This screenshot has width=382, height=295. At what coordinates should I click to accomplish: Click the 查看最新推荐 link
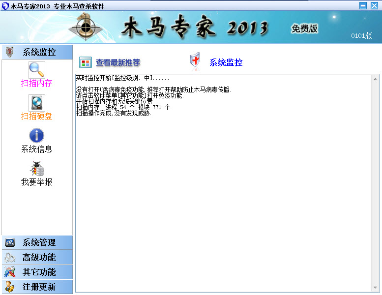[x=118, y=62]
